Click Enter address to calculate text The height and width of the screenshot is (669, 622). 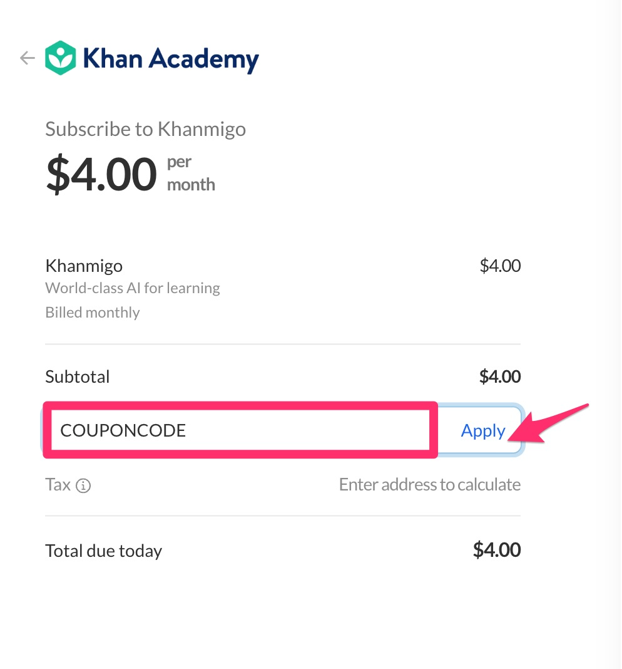click(430, 485)
